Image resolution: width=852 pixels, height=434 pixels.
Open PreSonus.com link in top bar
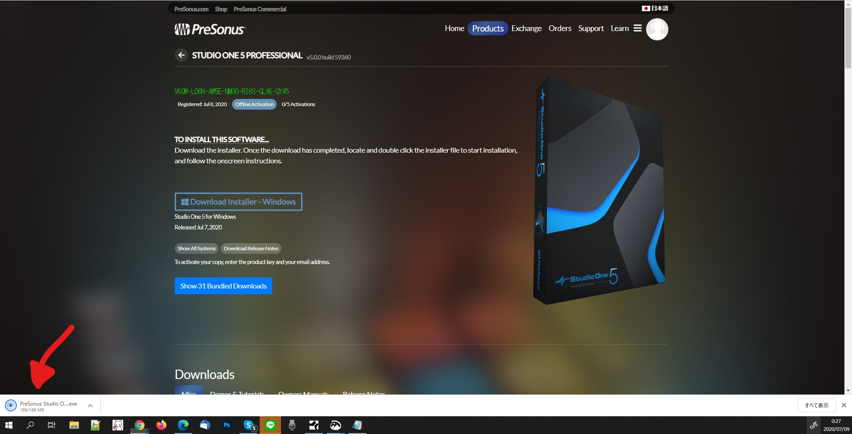click(191, 9)
